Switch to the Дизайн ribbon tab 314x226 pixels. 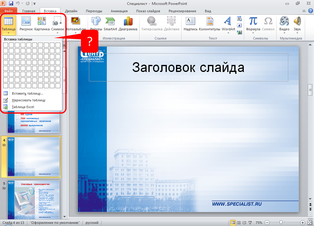71,11
